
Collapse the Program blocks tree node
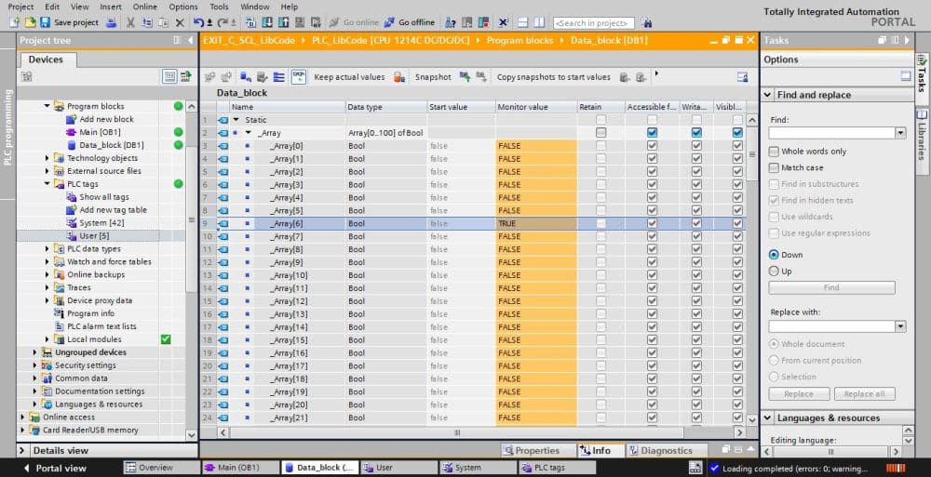47,106
